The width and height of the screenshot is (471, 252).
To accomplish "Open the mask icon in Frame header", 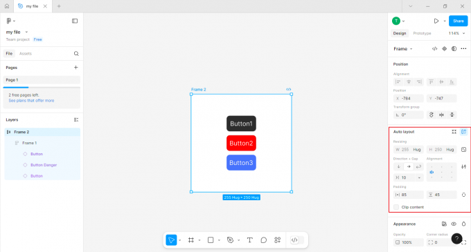I will coord(454,49).
